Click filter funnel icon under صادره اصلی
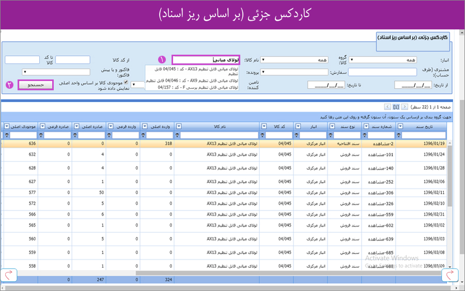Viewport: 465px width, 291px height. click(75, 135)
